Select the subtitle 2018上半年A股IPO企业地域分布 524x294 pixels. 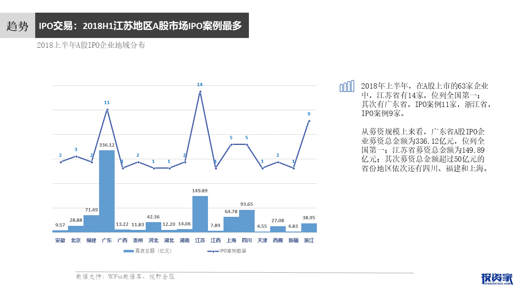[90, 45]
